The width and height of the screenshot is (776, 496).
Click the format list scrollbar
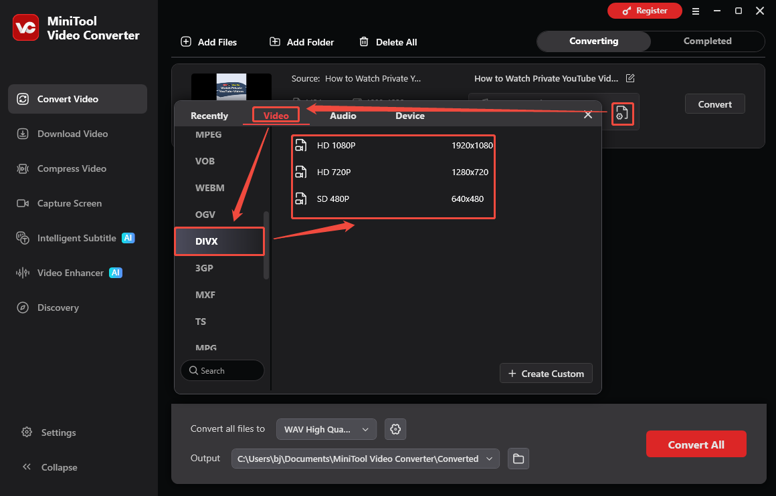click(266, 245)
